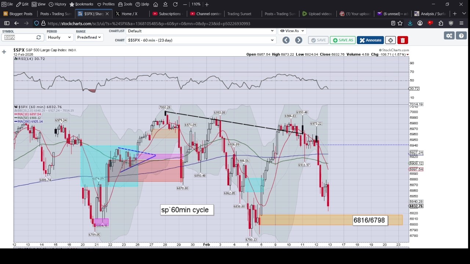Open chart settings gears icon

(x=449, y=36)
